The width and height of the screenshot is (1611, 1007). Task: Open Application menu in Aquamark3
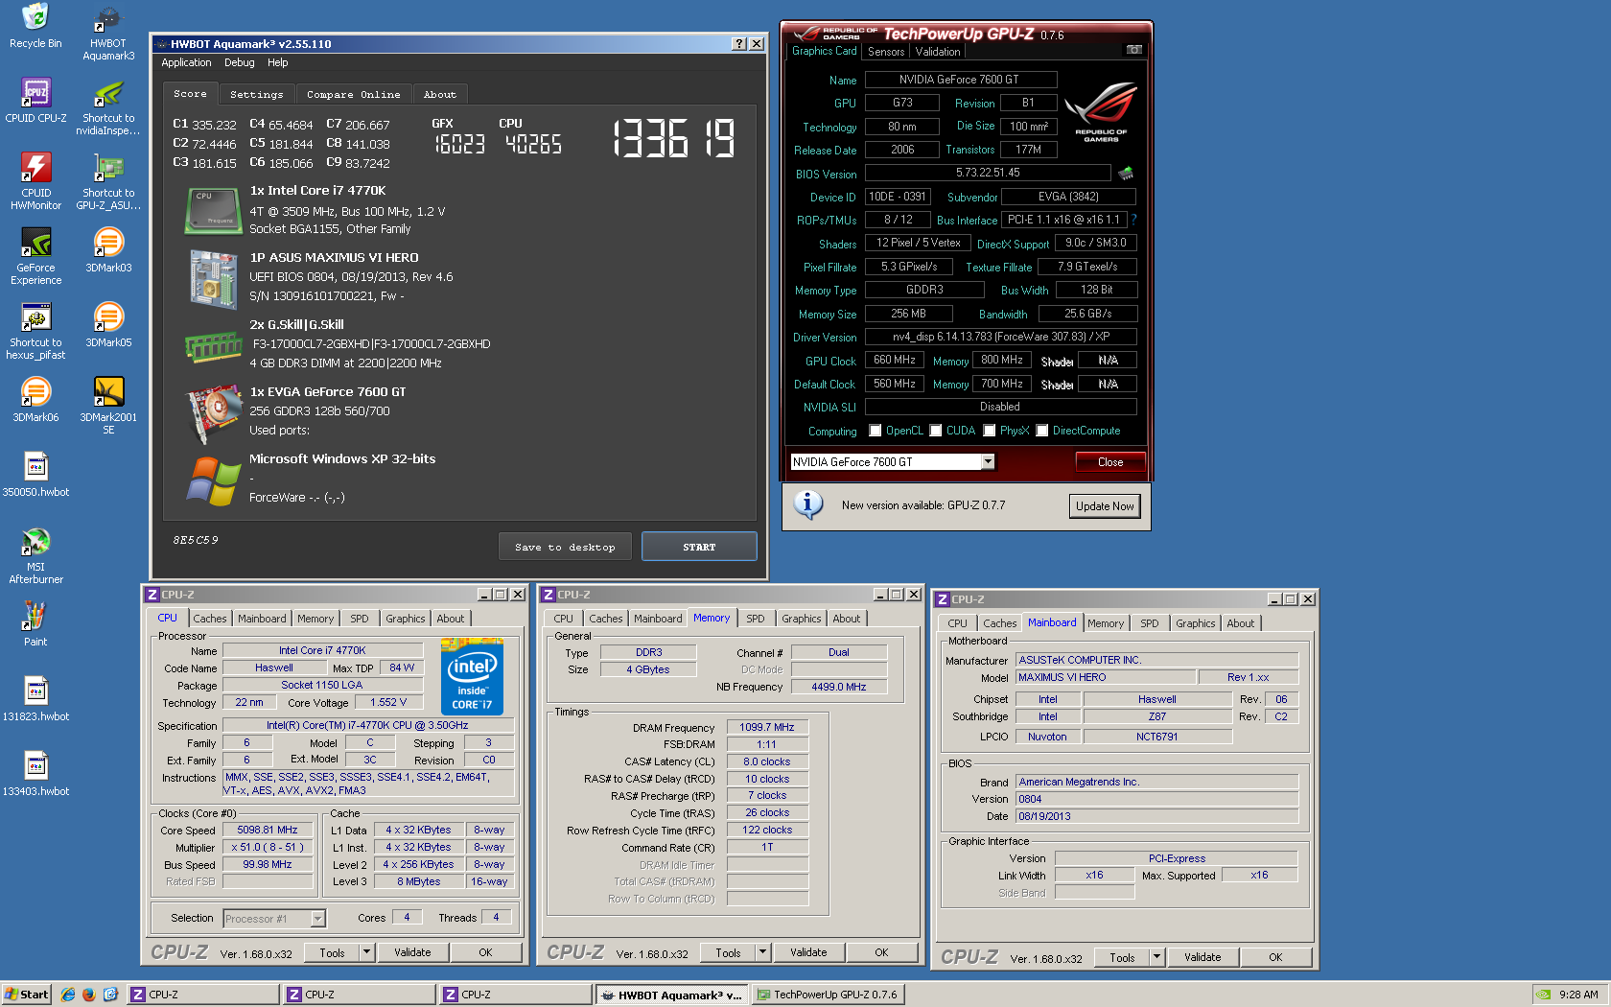[x=186, y=62]
